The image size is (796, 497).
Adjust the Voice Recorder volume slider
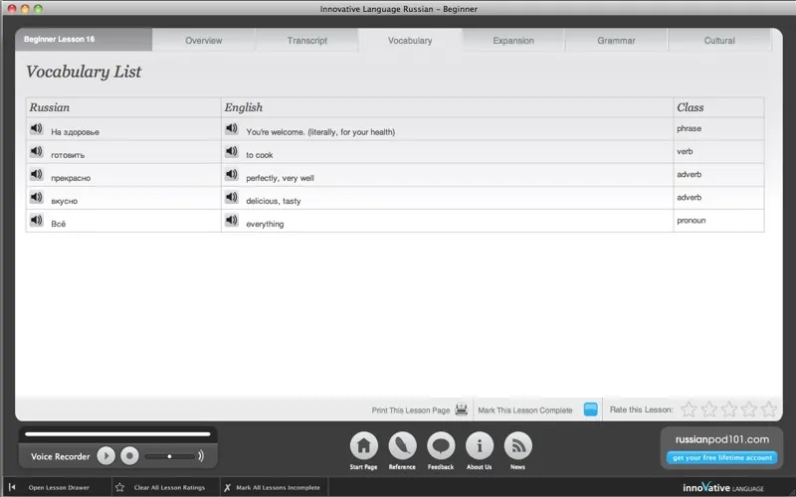click(169, 456)
